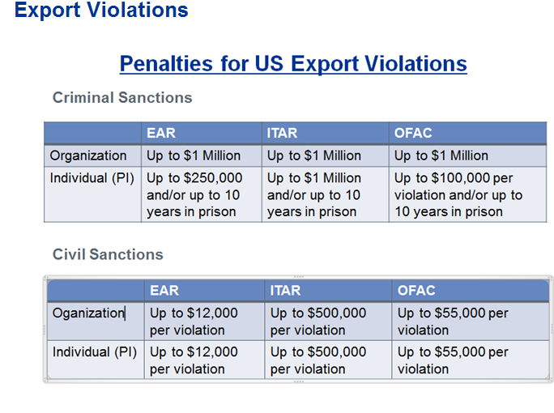Select the "Civil Sanctions" heading text

[108, 254]
